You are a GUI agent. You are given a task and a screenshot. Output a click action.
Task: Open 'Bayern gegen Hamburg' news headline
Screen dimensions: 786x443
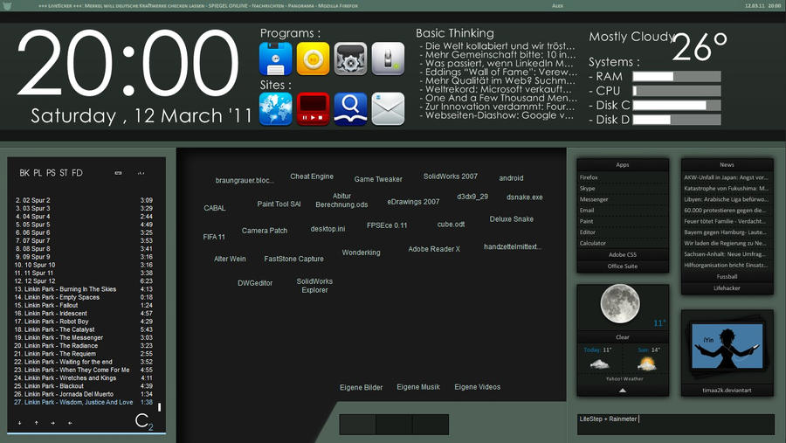click(x=726, y=232)
